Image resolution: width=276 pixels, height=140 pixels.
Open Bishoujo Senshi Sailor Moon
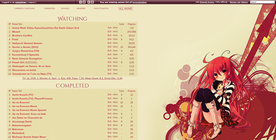tap(29, 137)
